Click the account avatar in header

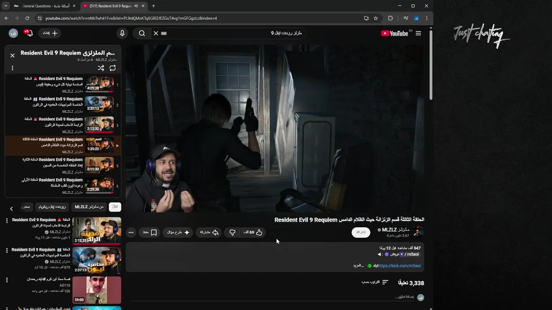[13, 33]
